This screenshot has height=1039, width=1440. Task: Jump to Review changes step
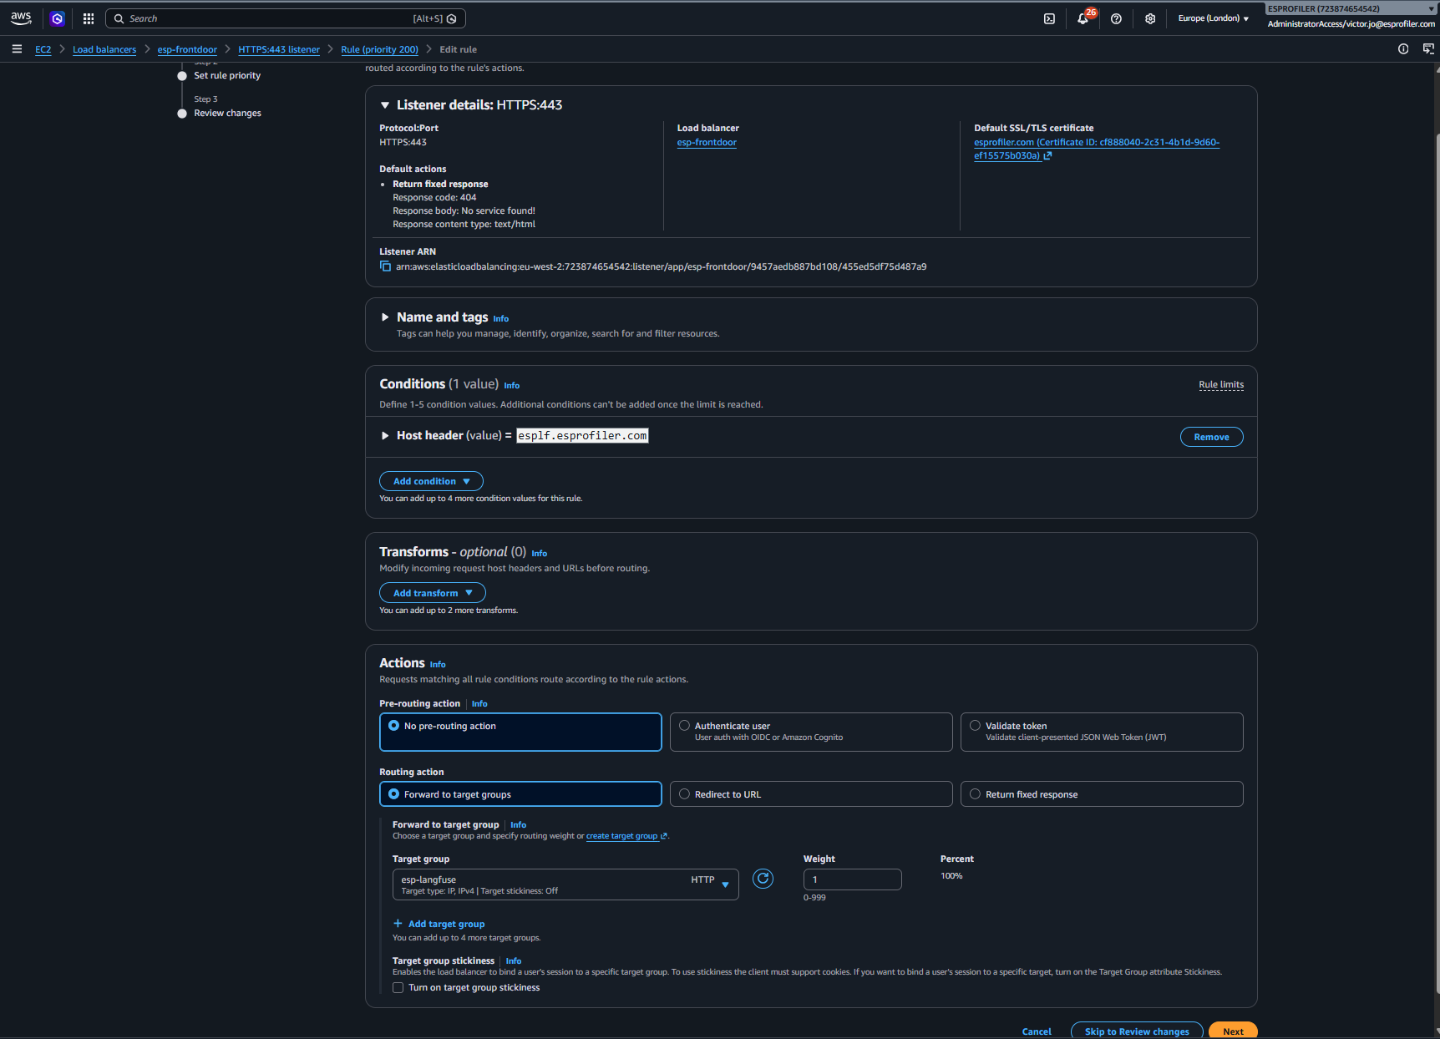pyautogui.click(x=228, y=114)
